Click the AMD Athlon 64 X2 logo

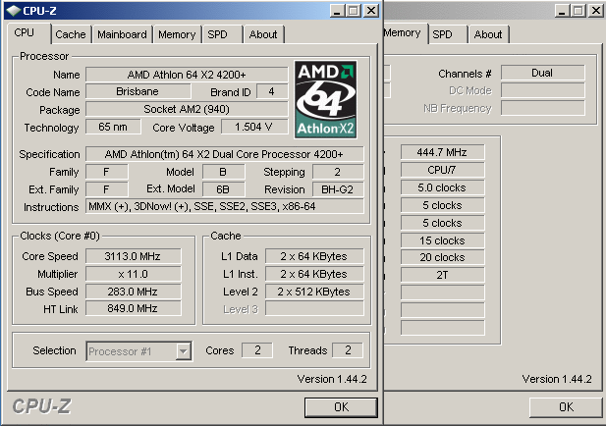(327, 101)
